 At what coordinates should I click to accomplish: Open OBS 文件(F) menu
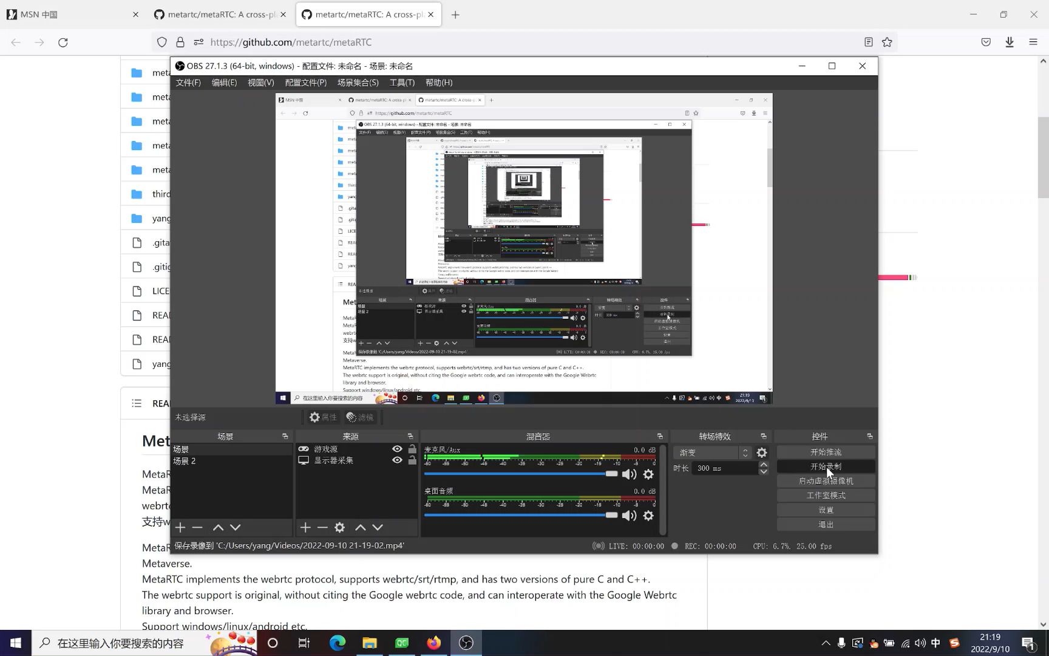pyautogui.click(x=188, y=83)
